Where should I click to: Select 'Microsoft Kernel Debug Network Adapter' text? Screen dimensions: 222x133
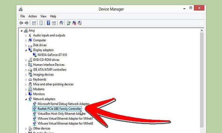tap(63, 104)
